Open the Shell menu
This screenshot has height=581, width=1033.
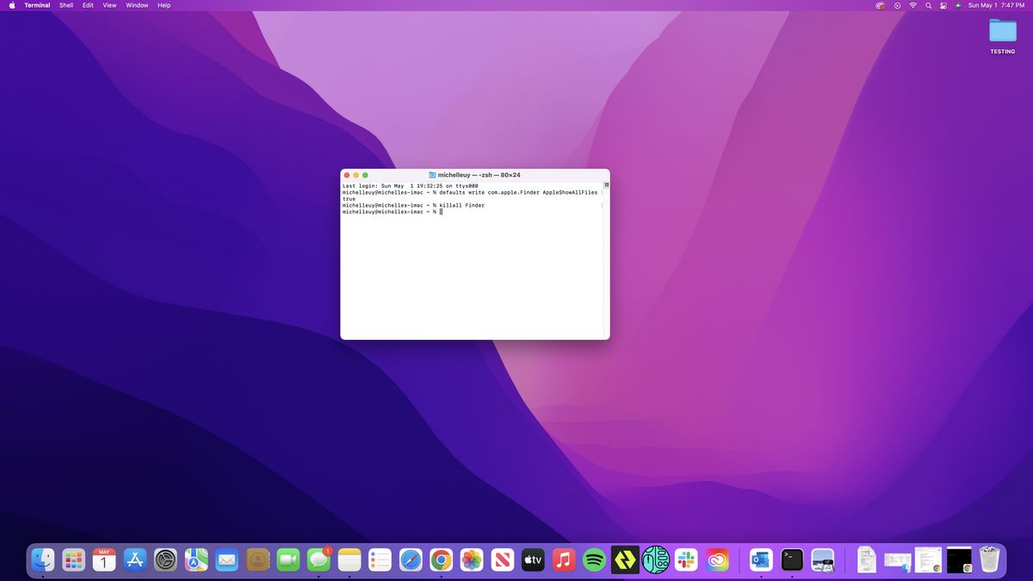pos(65,5)
